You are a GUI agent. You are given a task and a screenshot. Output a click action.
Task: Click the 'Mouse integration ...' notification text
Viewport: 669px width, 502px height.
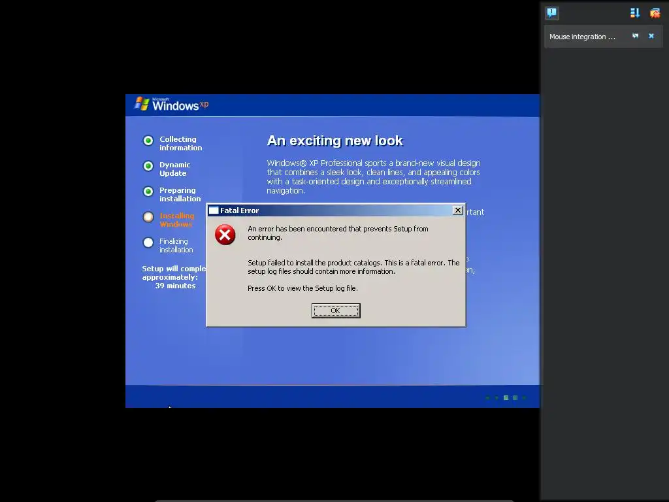pyautogui.click(x=582, y=37)
